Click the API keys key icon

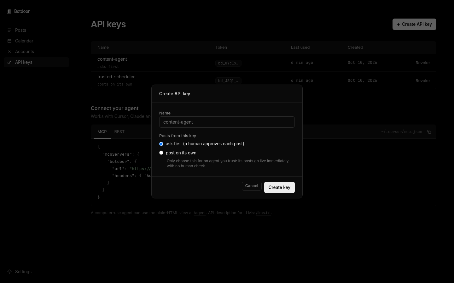[x=9, y=62]
